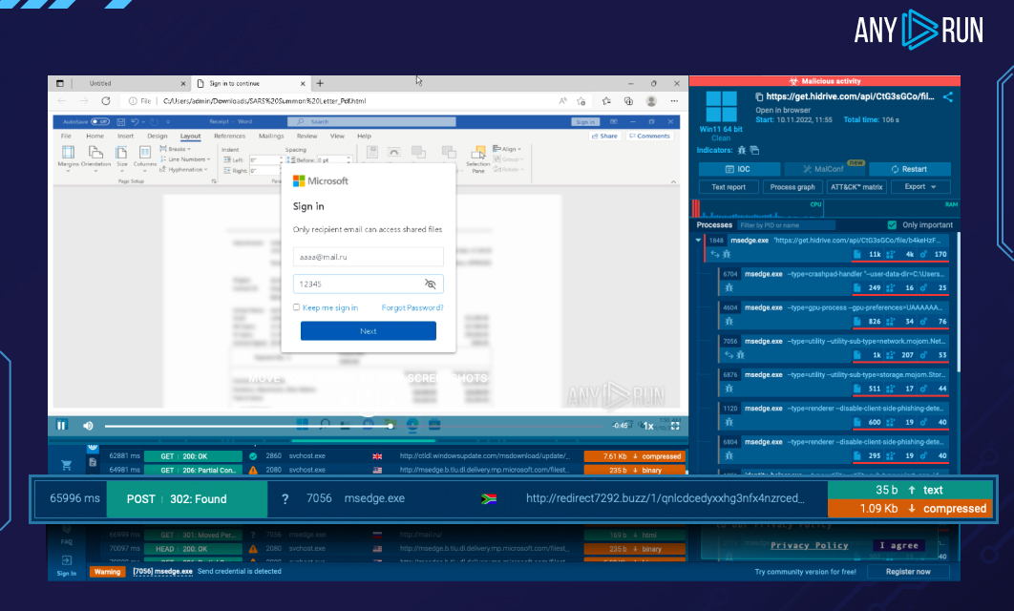Click the Forgot Password? link
Viewport: 1014px width, 611px height.
click(412, 307)
